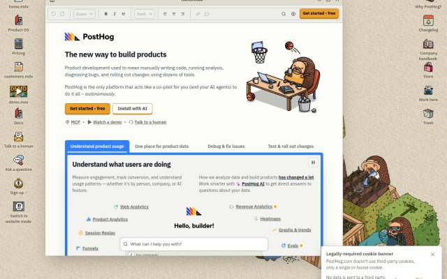
Task: Toggle strikethrough formatting in the toolbar
Action: tap(124, 14)
